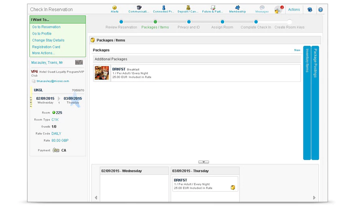Jump to the Assign Room step
Viewport: 356px width, 216px height.
(222, 22)
